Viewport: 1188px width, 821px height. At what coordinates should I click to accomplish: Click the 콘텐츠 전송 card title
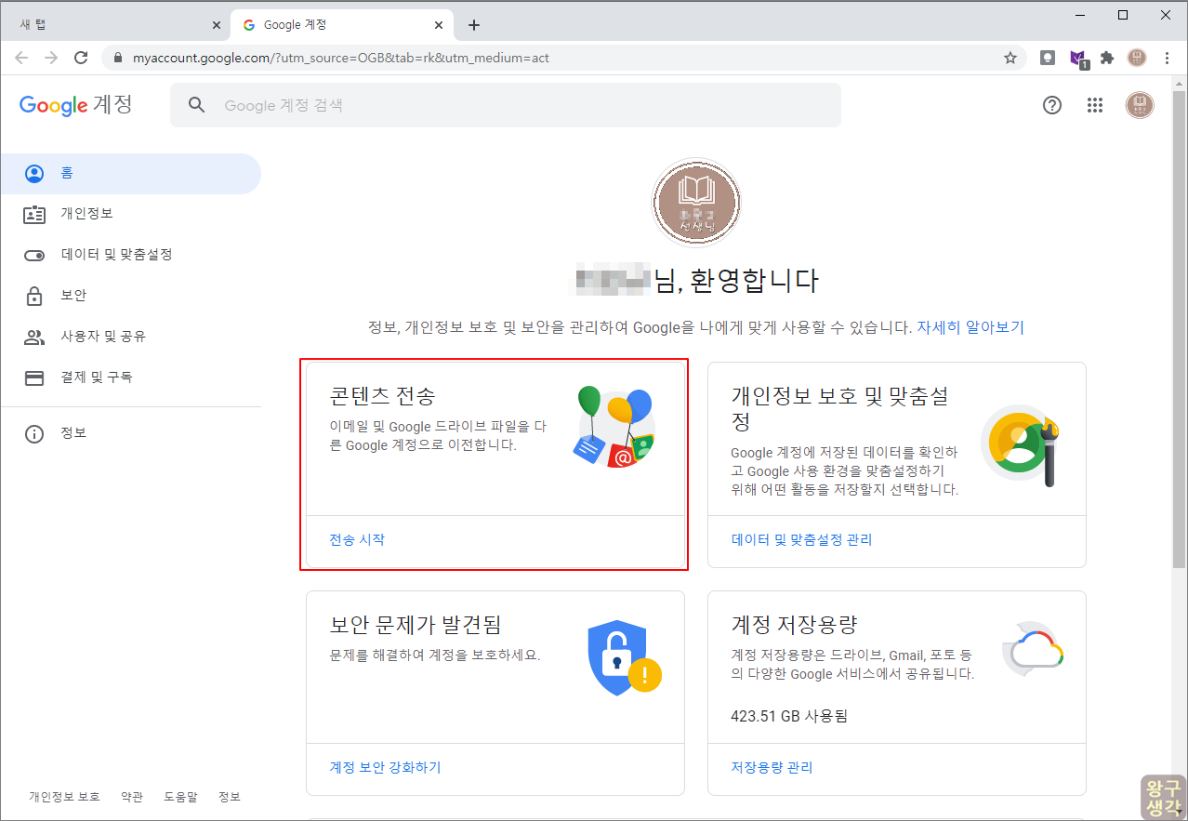click(x=382, y=396)
